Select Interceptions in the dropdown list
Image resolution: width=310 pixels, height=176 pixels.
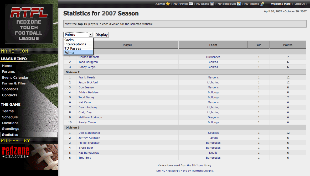point(75,44)
